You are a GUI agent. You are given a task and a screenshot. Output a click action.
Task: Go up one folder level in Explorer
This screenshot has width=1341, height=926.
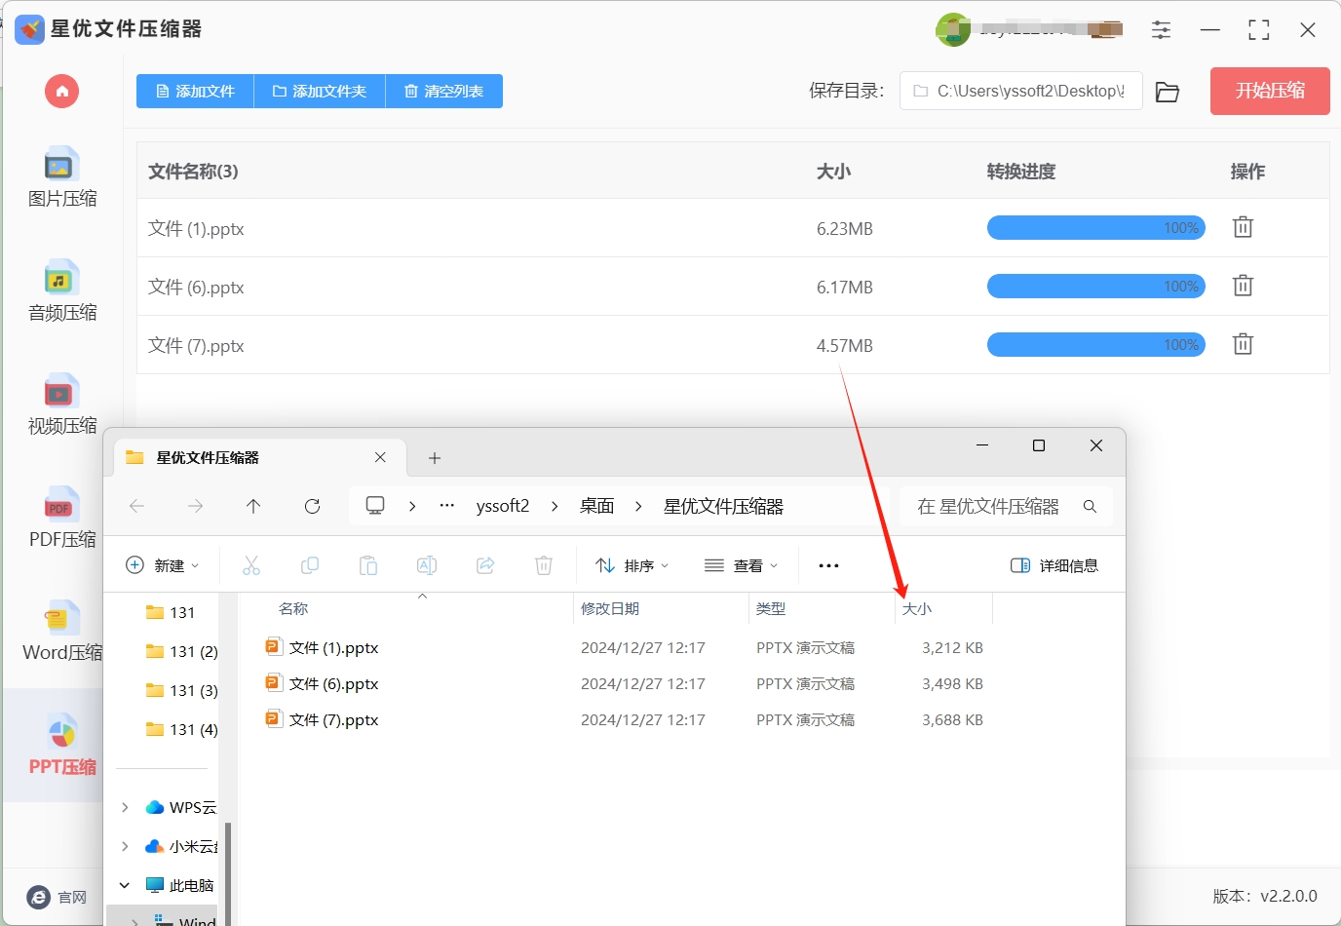[253, 506]
